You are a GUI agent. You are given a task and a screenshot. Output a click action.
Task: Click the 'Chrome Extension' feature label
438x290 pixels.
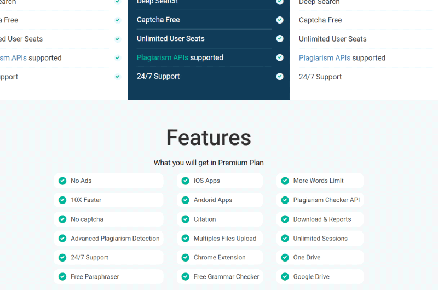220,257
